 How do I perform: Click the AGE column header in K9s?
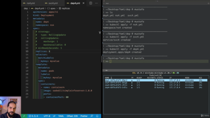pyautogui.click(x=200, y=78)
